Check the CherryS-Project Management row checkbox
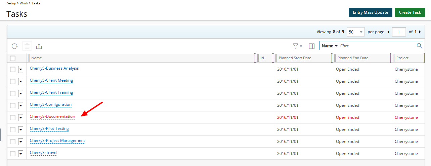 coord(13,142)
